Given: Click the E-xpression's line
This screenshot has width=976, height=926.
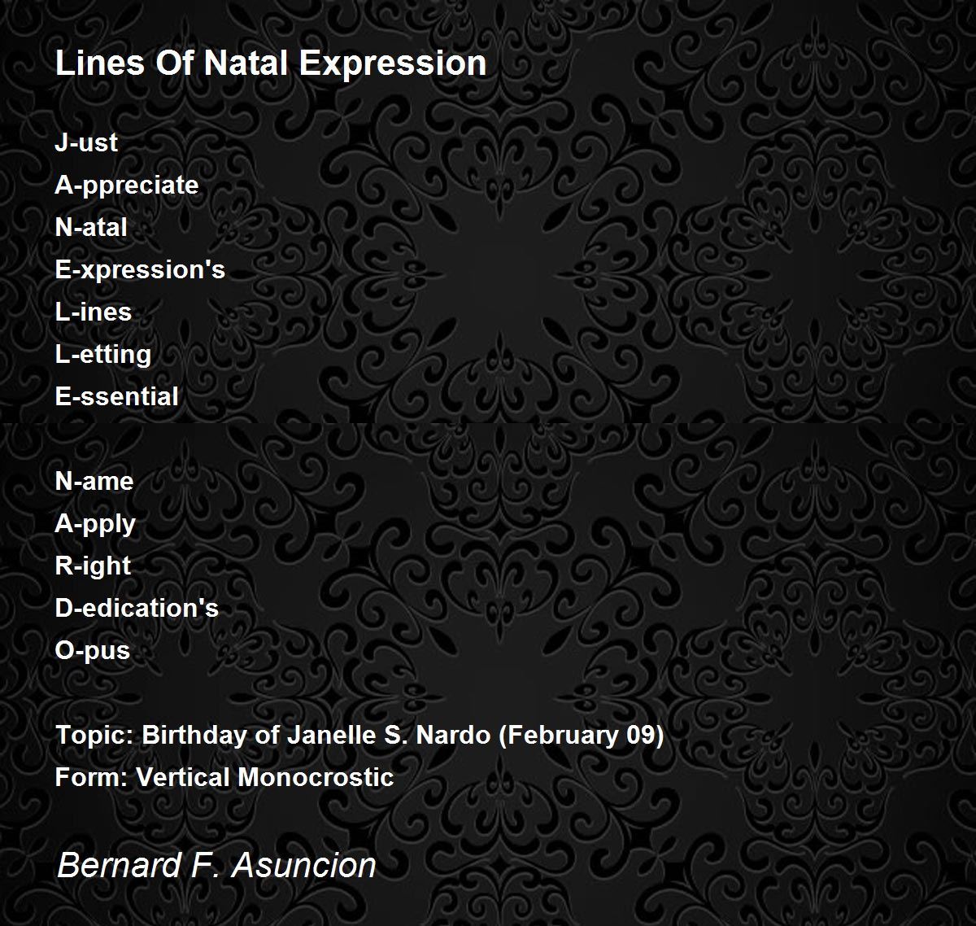Looking at the screenshot, I should (140, 270).
